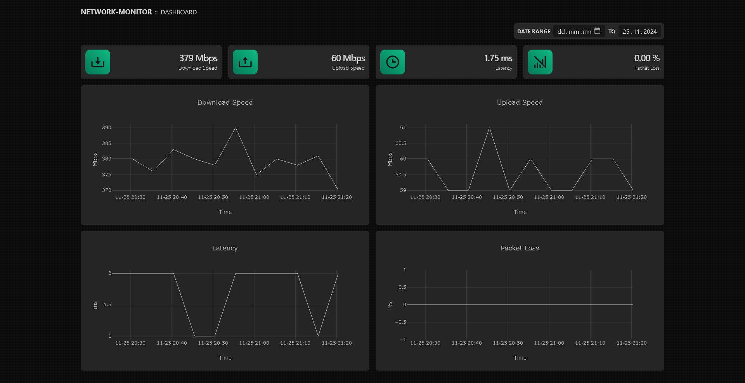The image size is (745, 383).
Task: Click the Latency card label
Action: pos(504,68)
